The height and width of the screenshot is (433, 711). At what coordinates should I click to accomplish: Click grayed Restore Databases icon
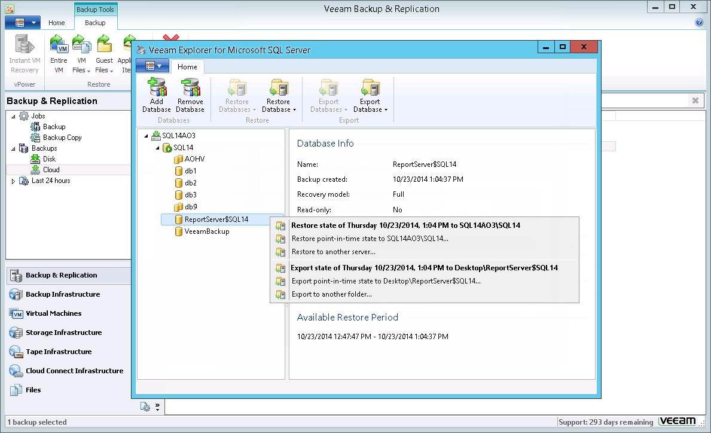237,88
